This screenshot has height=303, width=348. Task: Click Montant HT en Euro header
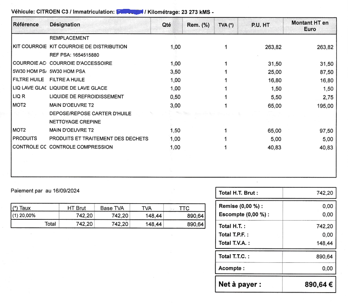[310, 26]
